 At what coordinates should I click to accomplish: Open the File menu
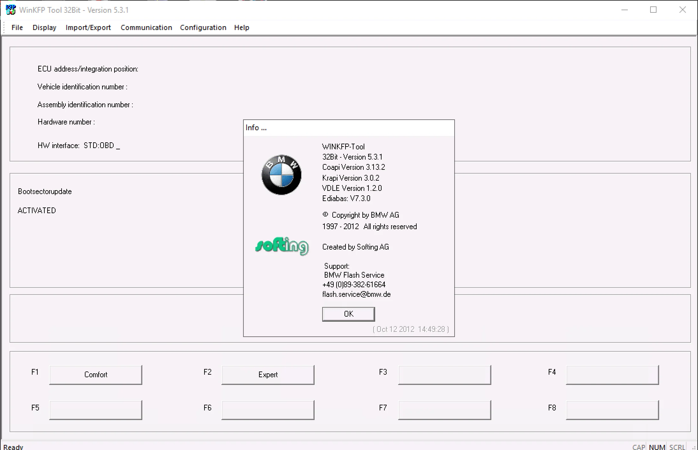click(x=17, y=27)
